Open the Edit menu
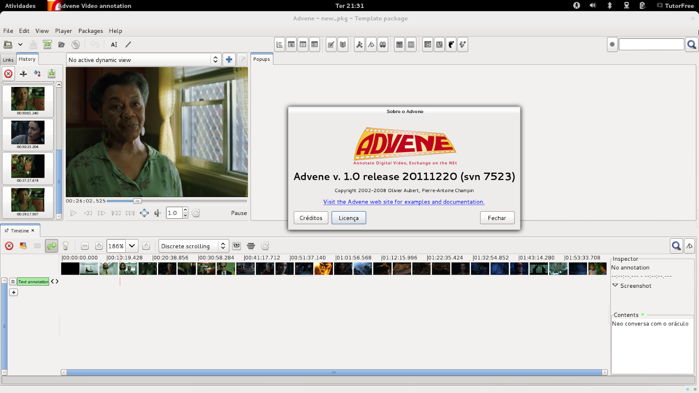 coord(24,31)
